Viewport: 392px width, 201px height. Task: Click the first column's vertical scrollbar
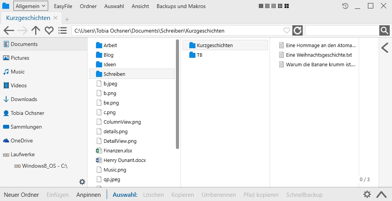(177, 94)
